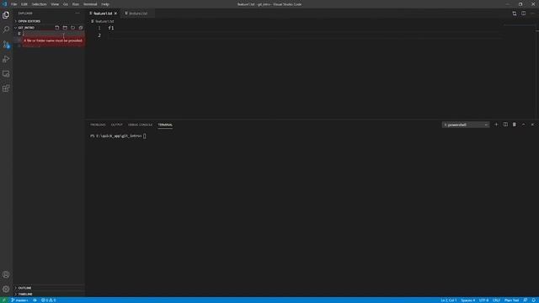
Task: Open the Source Control view
Action: pos(6,45)
